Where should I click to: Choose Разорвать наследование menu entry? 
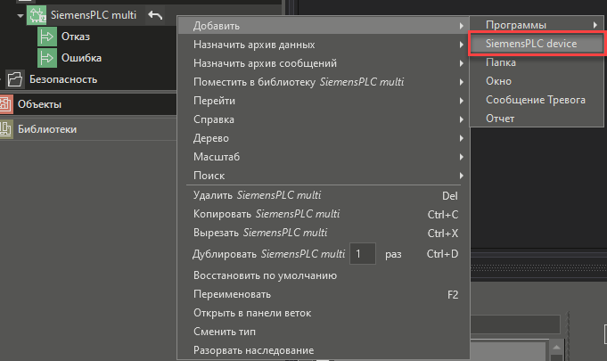pos(324,350)
